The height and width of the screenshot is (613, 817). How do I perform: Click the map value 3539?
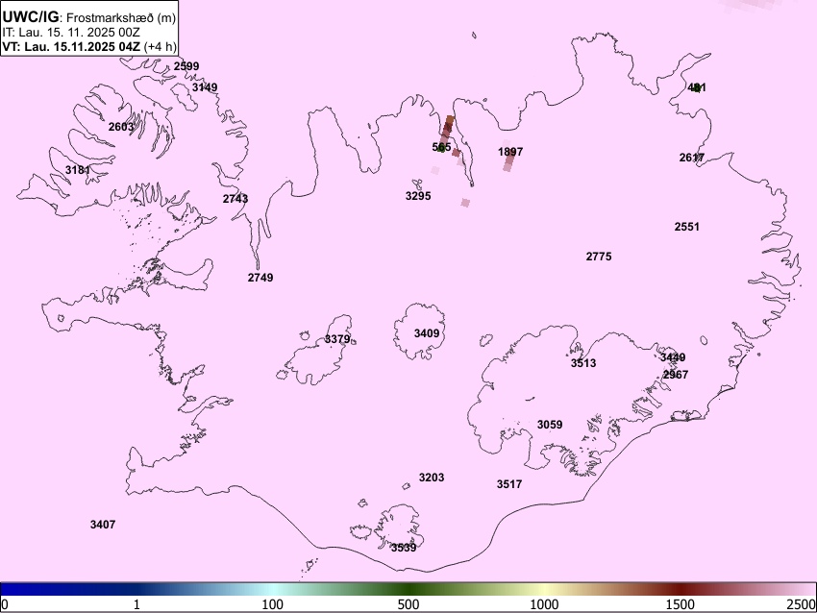404,548
